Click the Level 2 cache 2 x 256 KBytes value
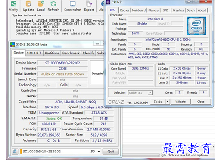The height and width of the screenshot is (162, 215). coord(182,78)
